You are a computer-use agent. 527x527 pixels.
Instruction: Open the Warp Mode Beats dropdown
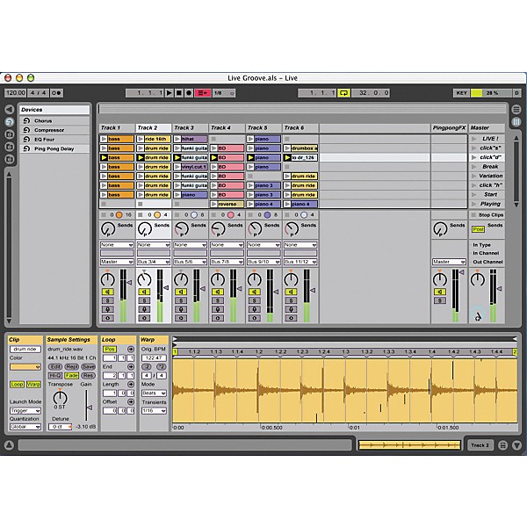[154, 393]
